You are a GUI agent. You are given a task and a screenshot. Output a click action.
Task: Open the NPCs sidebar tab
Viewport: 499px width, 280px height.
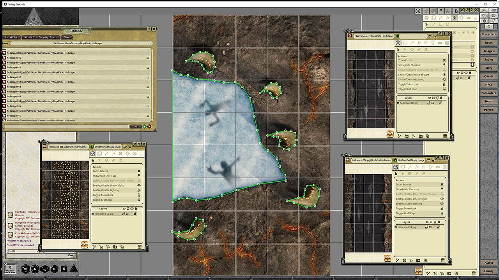(x=488, y=84)
